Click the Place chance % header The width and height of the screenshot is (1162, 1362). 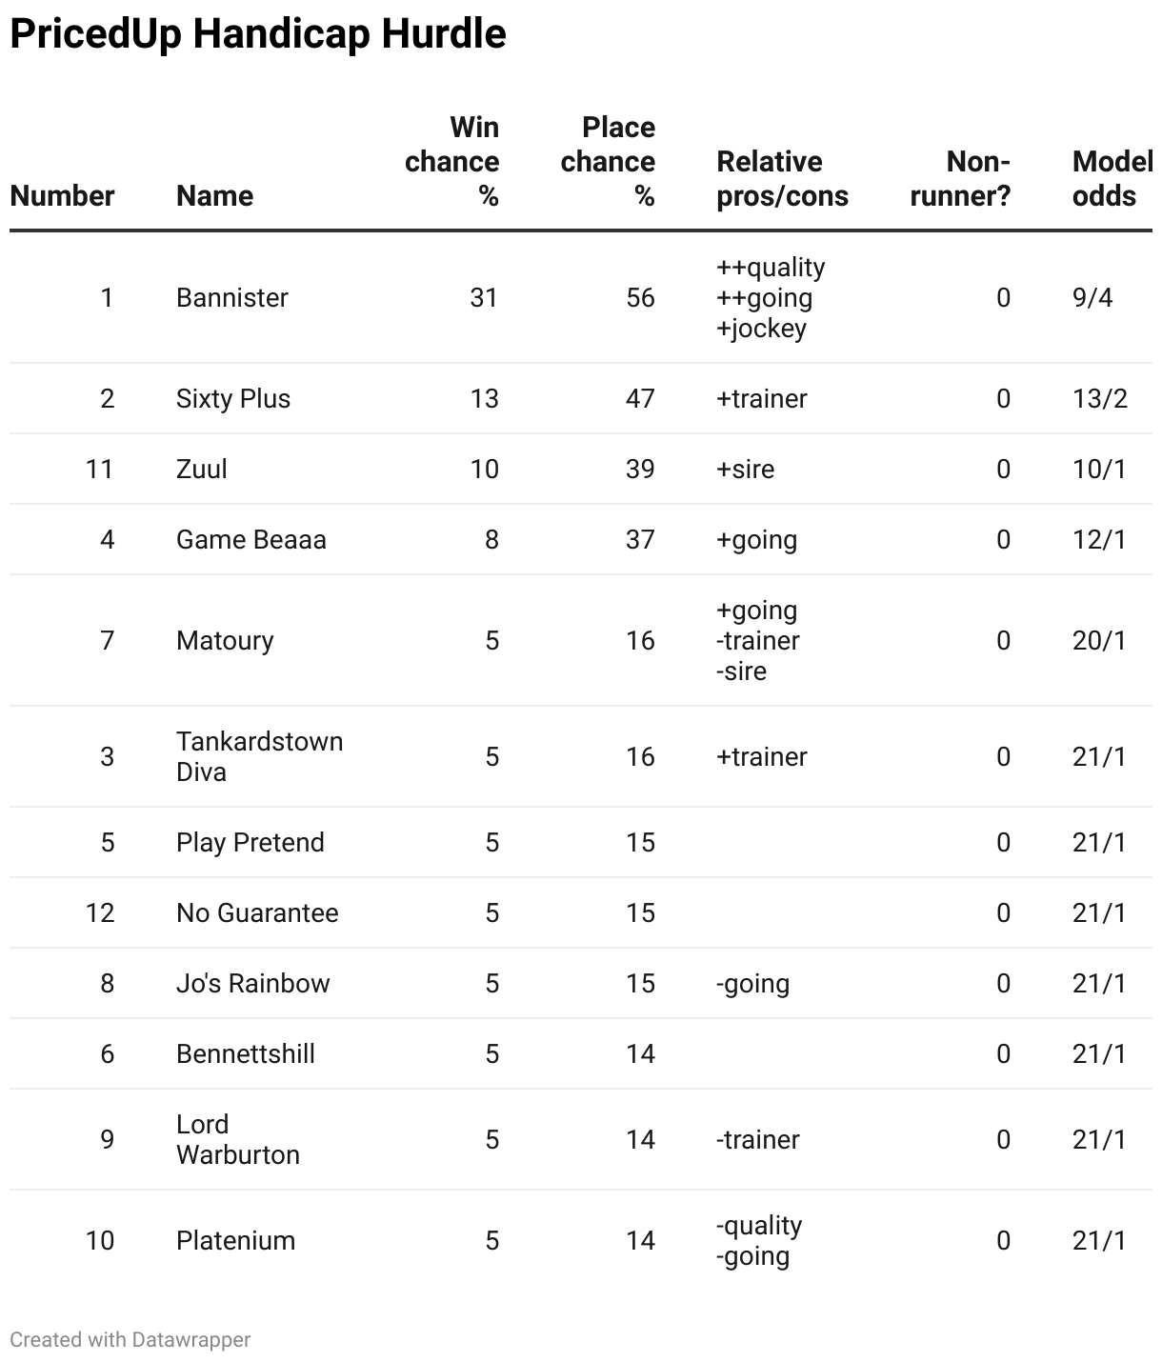[608, 162]
